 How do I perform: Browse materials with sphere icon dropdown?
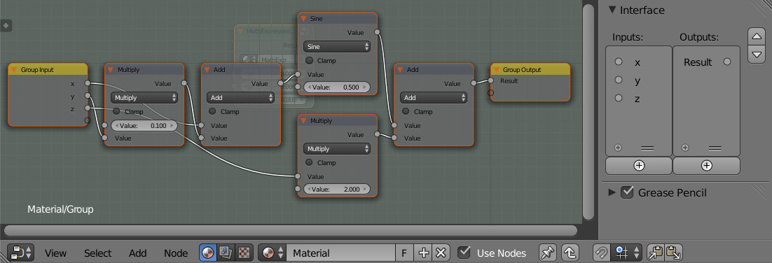tap(273, 253)
